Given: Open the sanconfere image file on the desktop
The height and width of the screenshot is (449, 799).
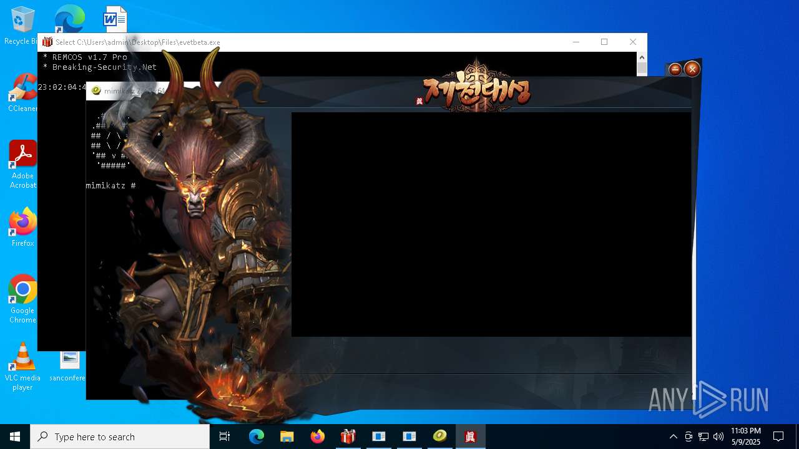Looking at the screenshot, I should coord(69,367).
